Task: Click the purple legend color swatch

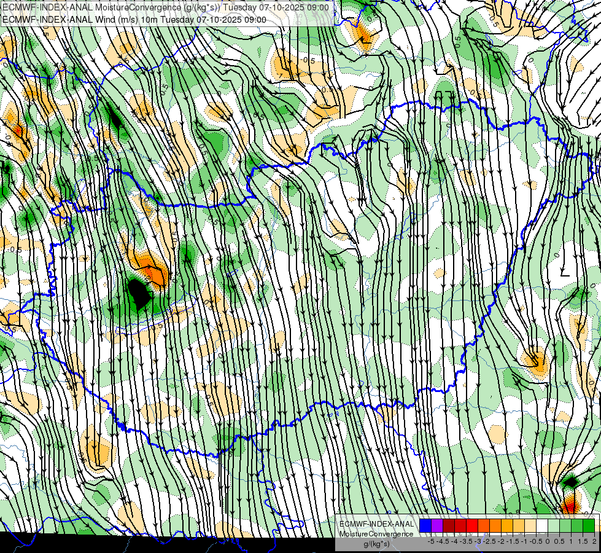Action: (437, 526)
